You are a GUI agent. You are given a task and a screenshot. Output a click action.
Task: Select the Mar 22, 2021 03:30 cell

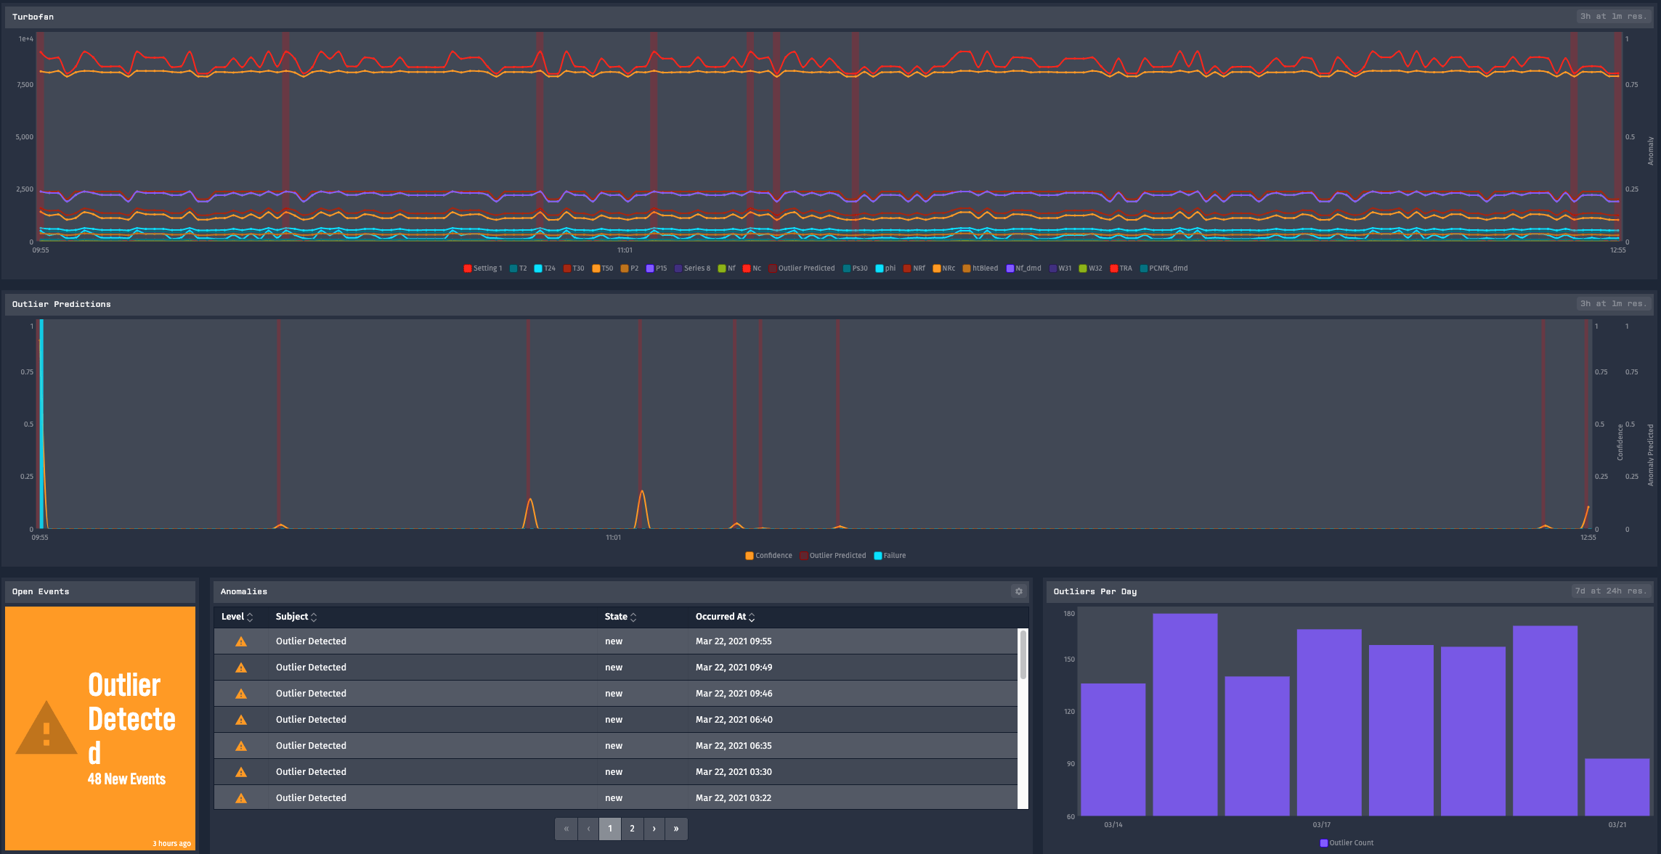point(734,772)
